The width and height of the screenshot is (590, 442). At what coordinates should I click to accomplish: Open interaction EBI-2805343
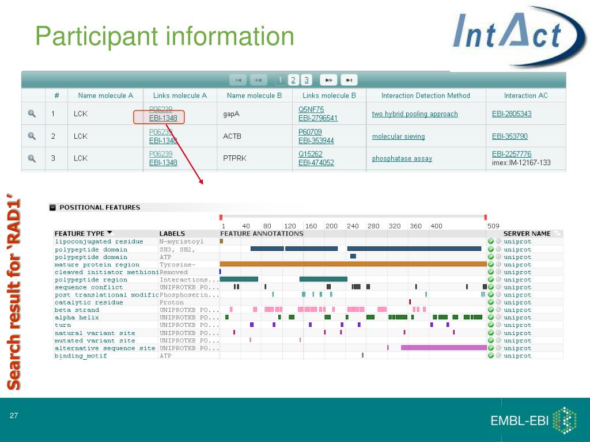coord(512,114)
